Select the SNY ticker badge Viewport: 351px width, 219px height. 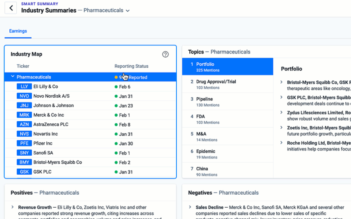click(24, 153)
